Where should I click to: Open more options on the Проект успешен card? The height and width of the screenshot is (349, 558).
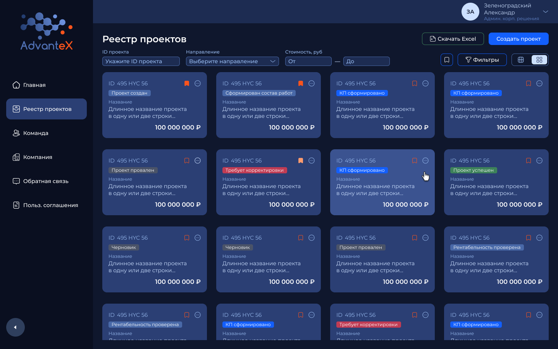point(539,161)
